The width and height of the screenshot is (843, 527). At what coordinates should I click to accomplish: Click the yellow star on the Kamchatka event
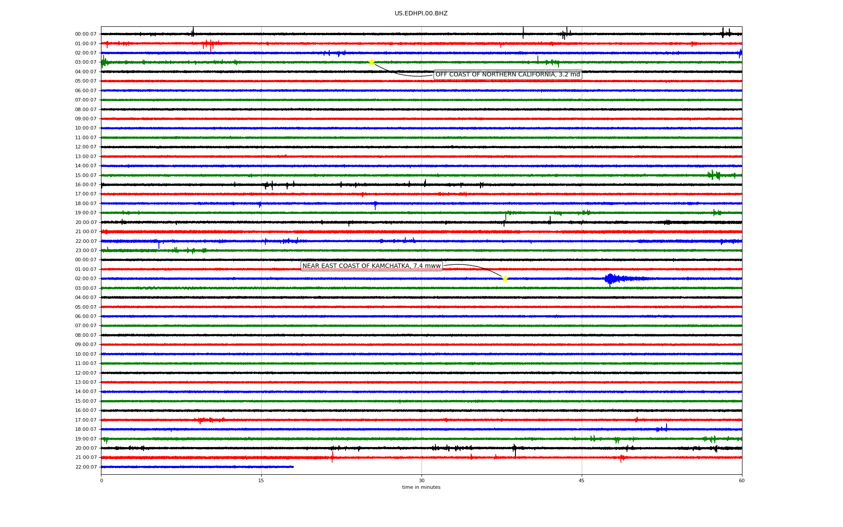505,278
